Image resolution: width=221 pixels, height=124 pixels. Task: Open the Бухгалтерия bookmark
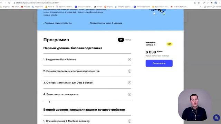click(x=160, y=7)
